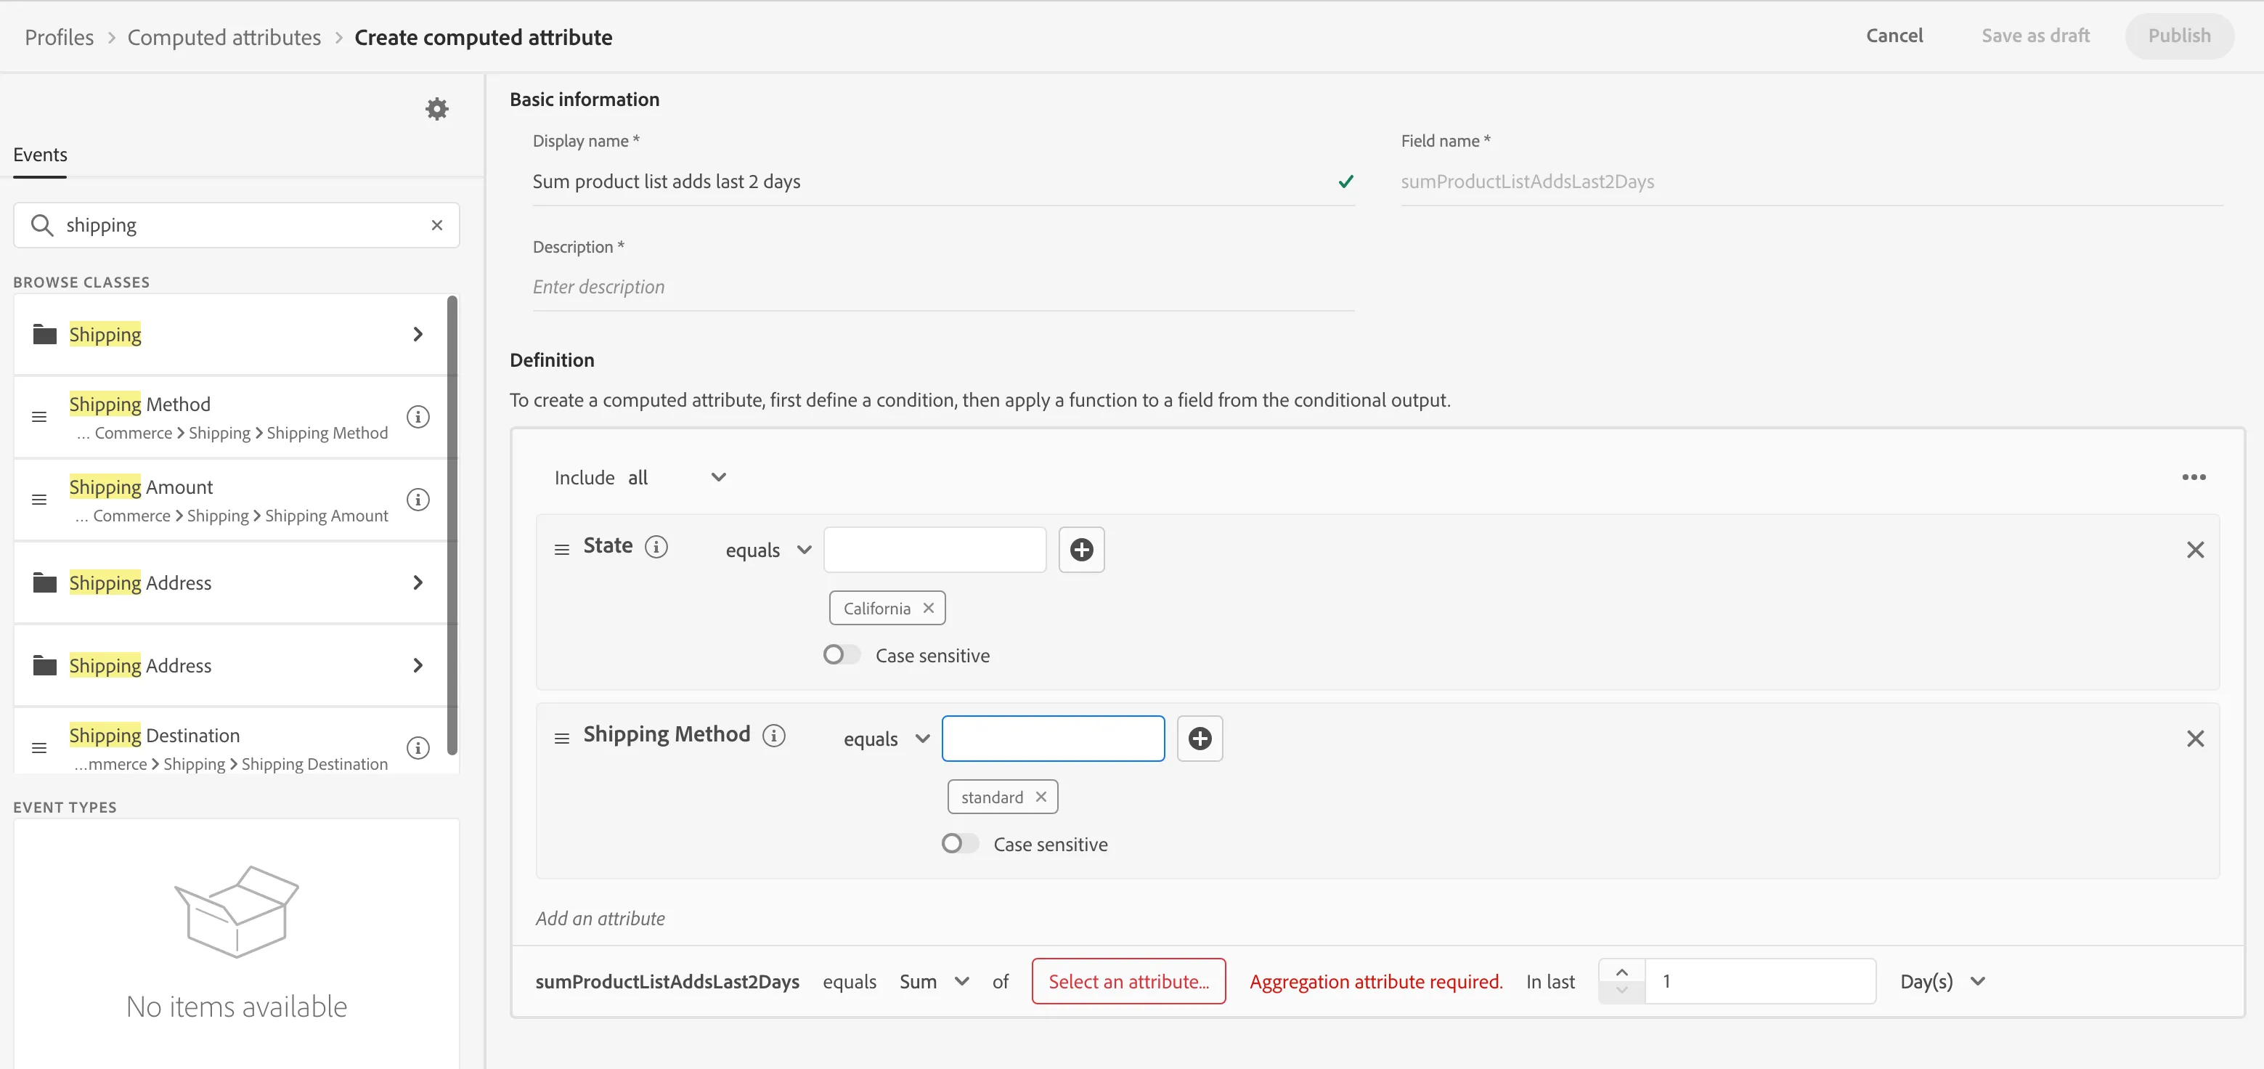Open the Sum function dropdown

934,982
